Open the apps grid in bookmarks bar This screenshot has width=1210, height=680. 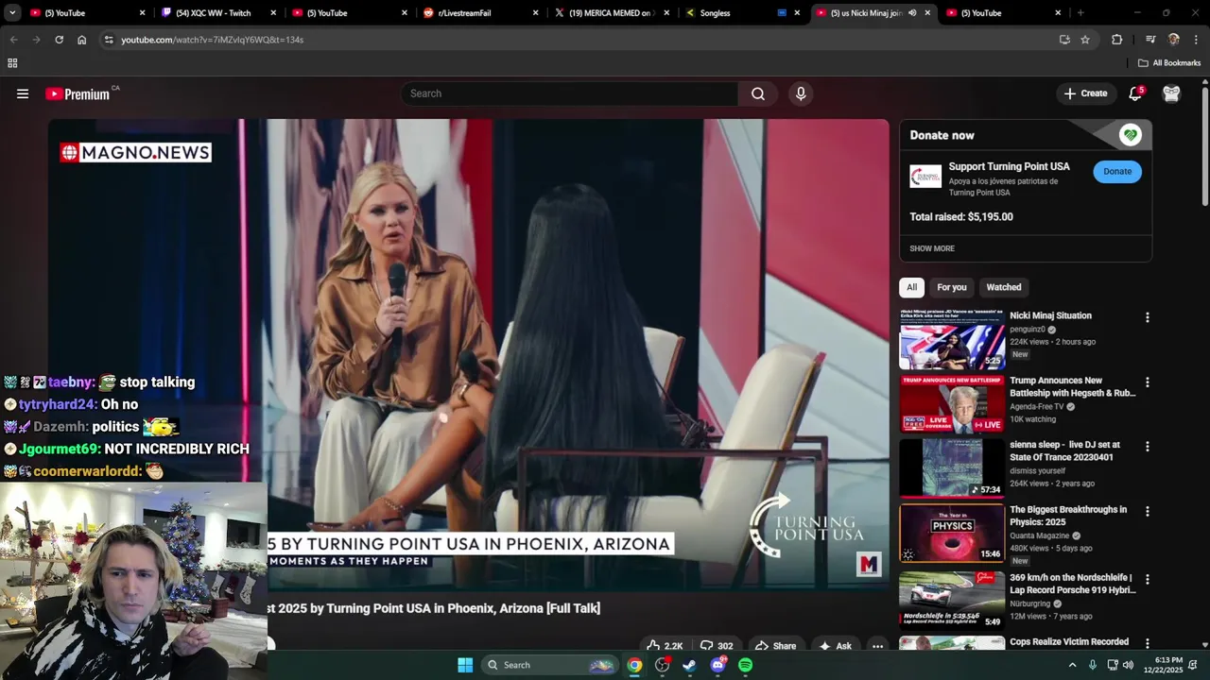[12, 63]
